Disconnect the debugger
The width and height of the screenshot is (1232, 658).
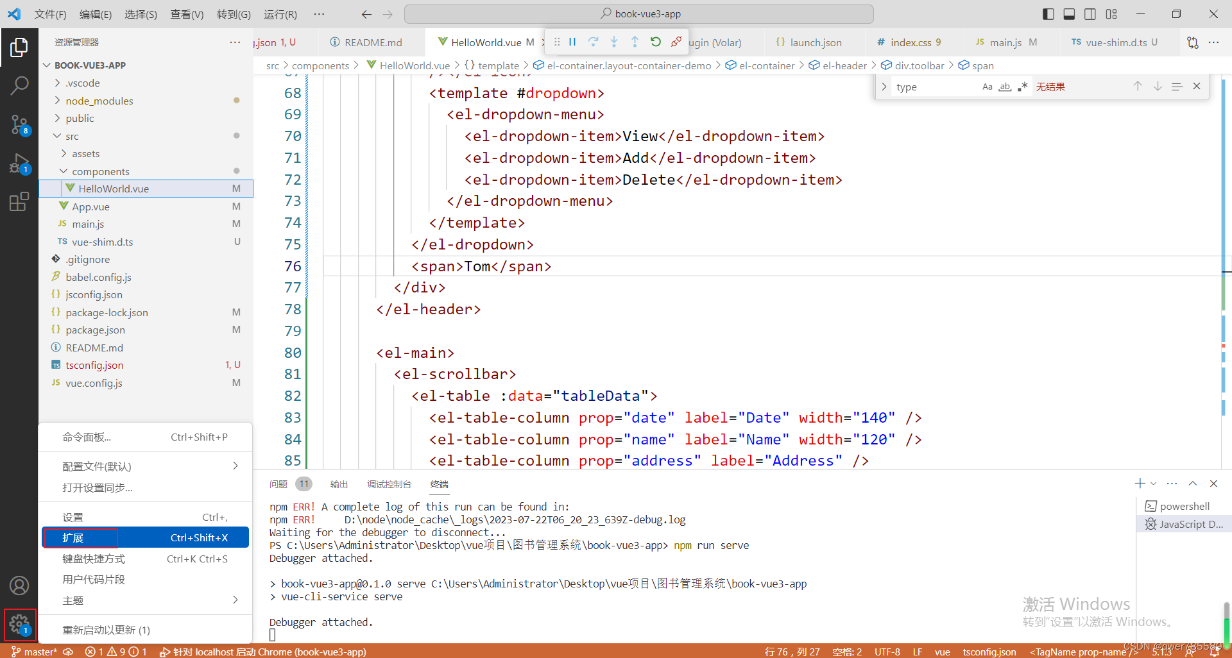(x=676, y=41)
